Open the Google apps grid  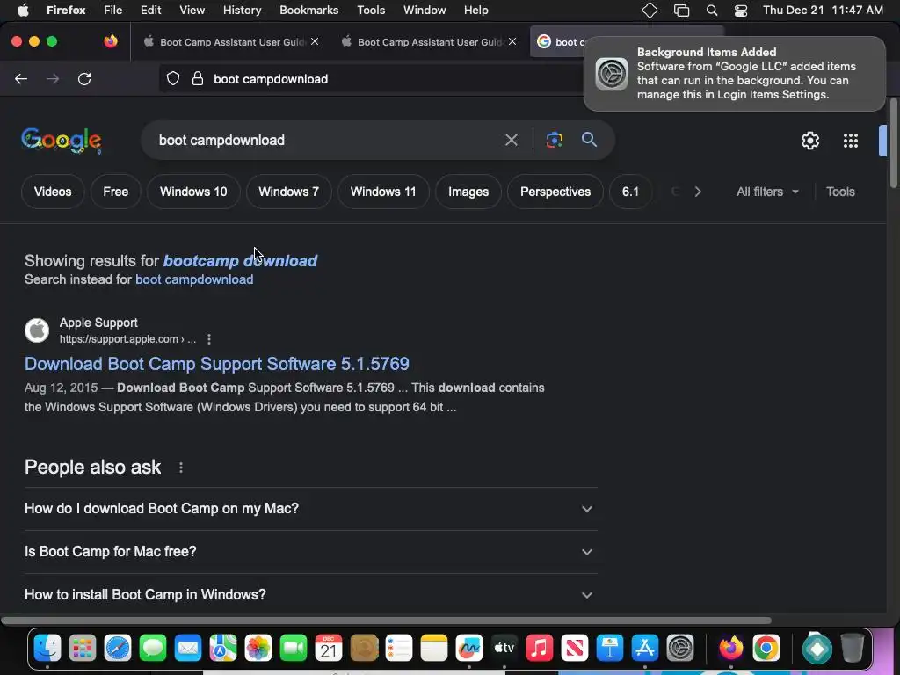point(851,141)
